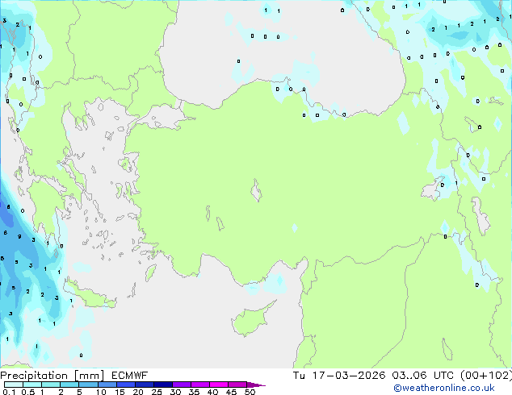Click the legend label '0.5'
This screenshot has width=512, height=395.
[x=28, y=392]
